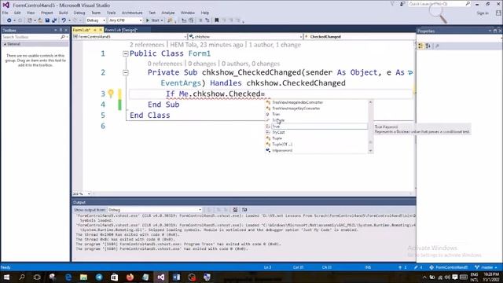Click the Open File toolbar icon
The image size is (503, 283).
coord(40,20)
